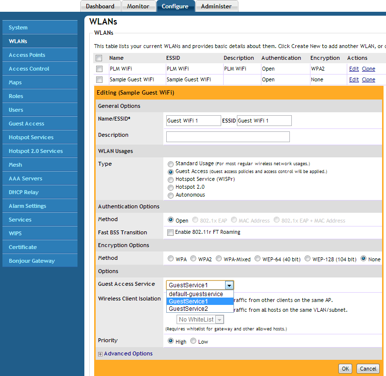Open Access Control section
The image size is (386, 376).
(40, 69)
